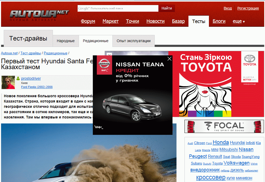Select the Audi tag

point(190,143)
